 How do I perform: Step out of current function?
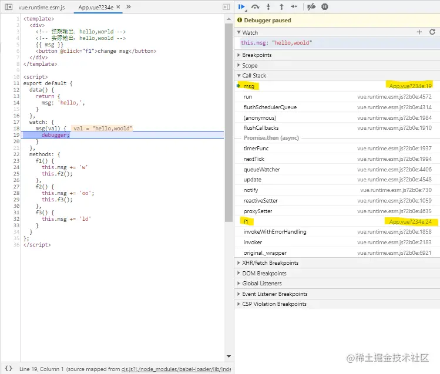(281, 7)
